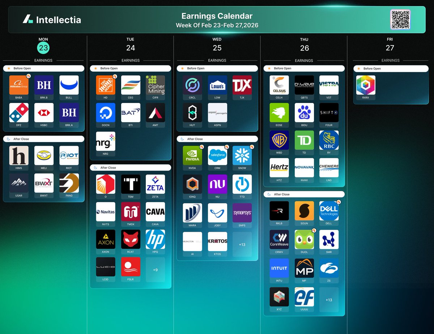Click the Hims HIMS logo tile
Viewport: 434px width, 334px height.
19,155
